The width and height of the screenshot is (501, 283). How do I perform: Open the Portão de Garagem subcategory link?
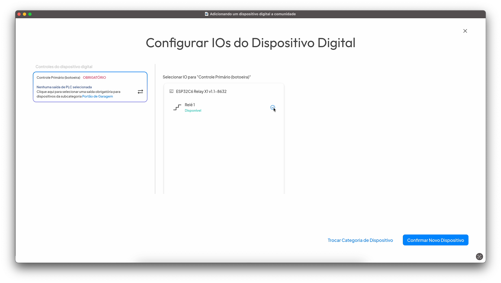(97, 96)
